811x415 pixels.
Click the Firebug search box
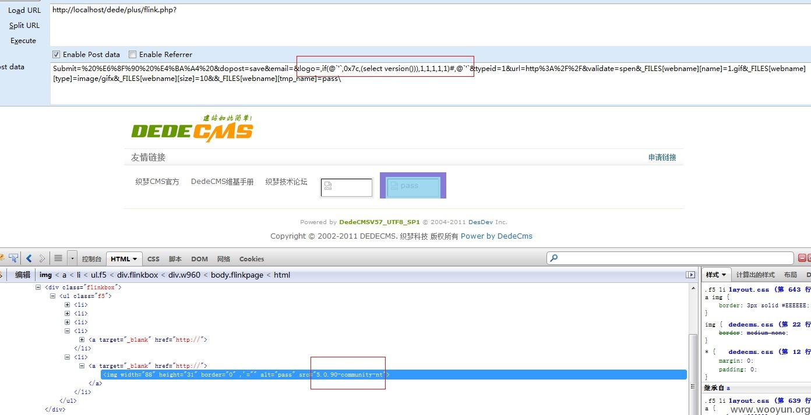[x=670, y=258]
